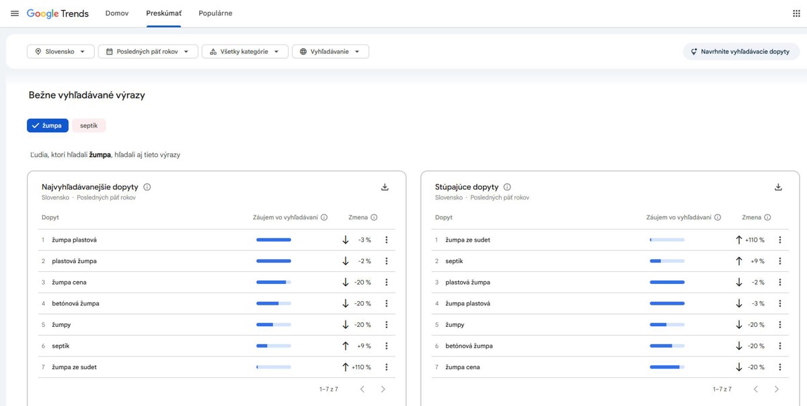Open the Posledných päť rokov time dropdown

pyautogui.click(x=148, y=52)
